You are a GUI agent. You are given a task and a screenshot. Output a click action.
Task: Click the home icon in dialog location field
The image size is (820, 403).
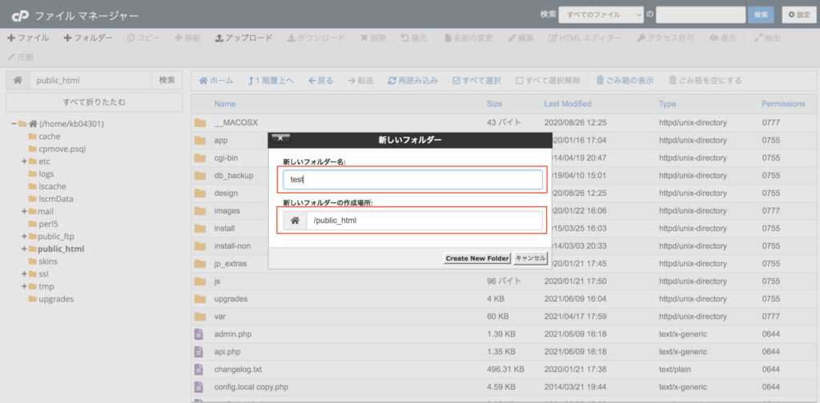[x=295, y=220]
